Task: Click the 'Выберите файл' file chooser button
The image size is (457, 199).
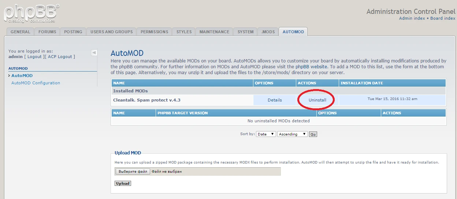Action: coord(133,171)
